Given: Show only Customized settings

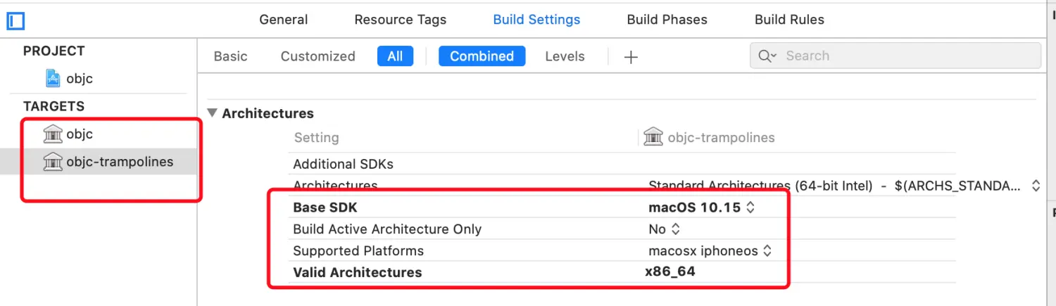Looking at the screenshot, I should (x=318, y=56).
